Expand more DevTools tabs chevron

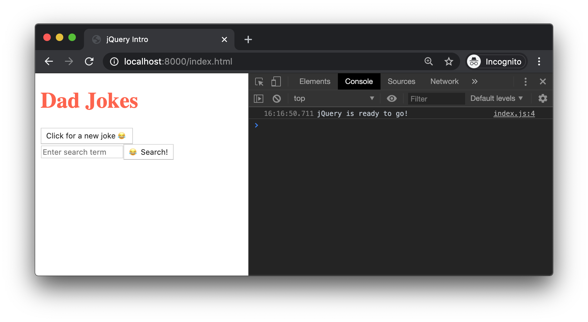(x=475, y=82)
